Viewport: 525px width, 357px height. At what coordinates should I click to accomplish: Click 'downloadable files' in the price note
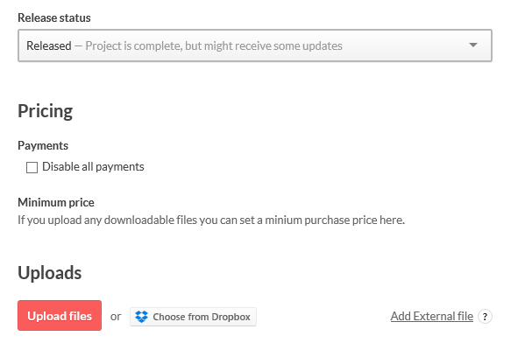pos(151,220)
